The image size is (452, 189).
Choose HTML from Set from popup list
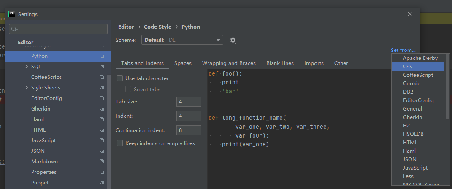pos(418,142)
